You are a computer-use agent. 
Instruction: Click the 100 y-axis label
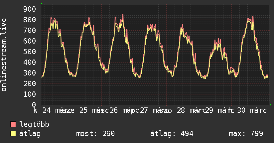tap(30, 94)
